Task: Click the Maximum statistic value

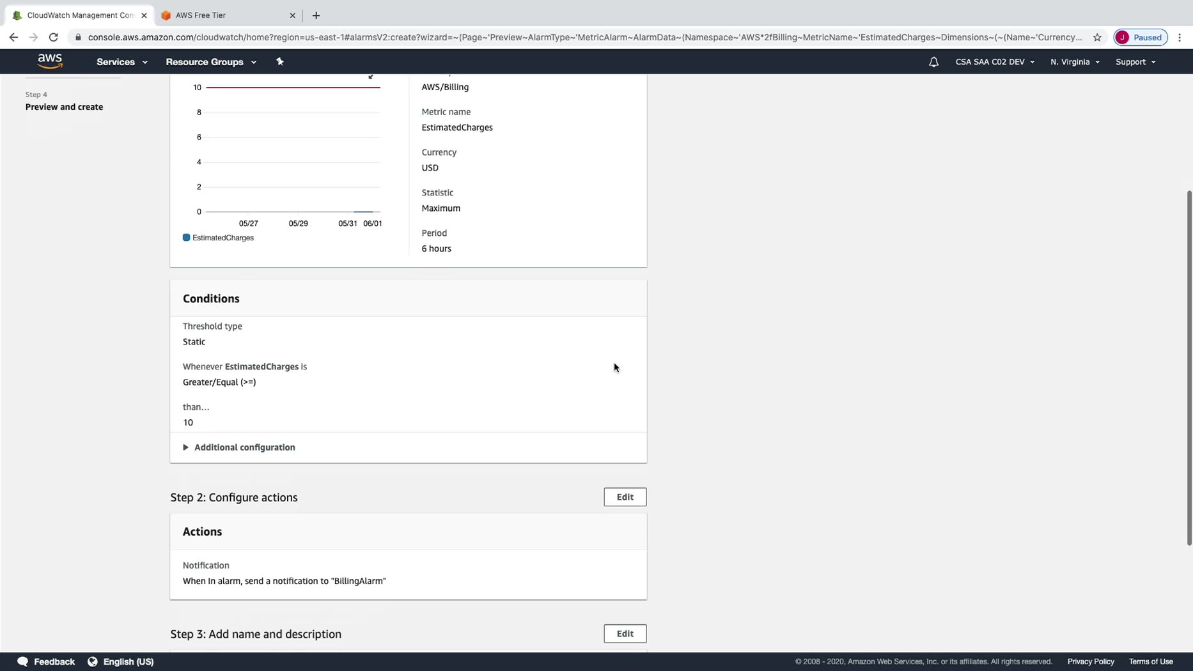Action: click(x=441, y=208)
